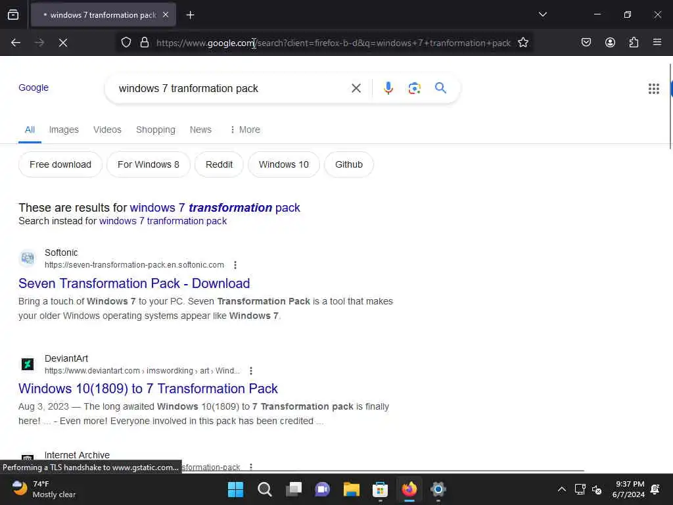Image resolution: width=673 pixels, height=505 pixels.
Task: Open Windows 10(1809) to 7 Transformation Pack
Action: (x=148, y=389)
